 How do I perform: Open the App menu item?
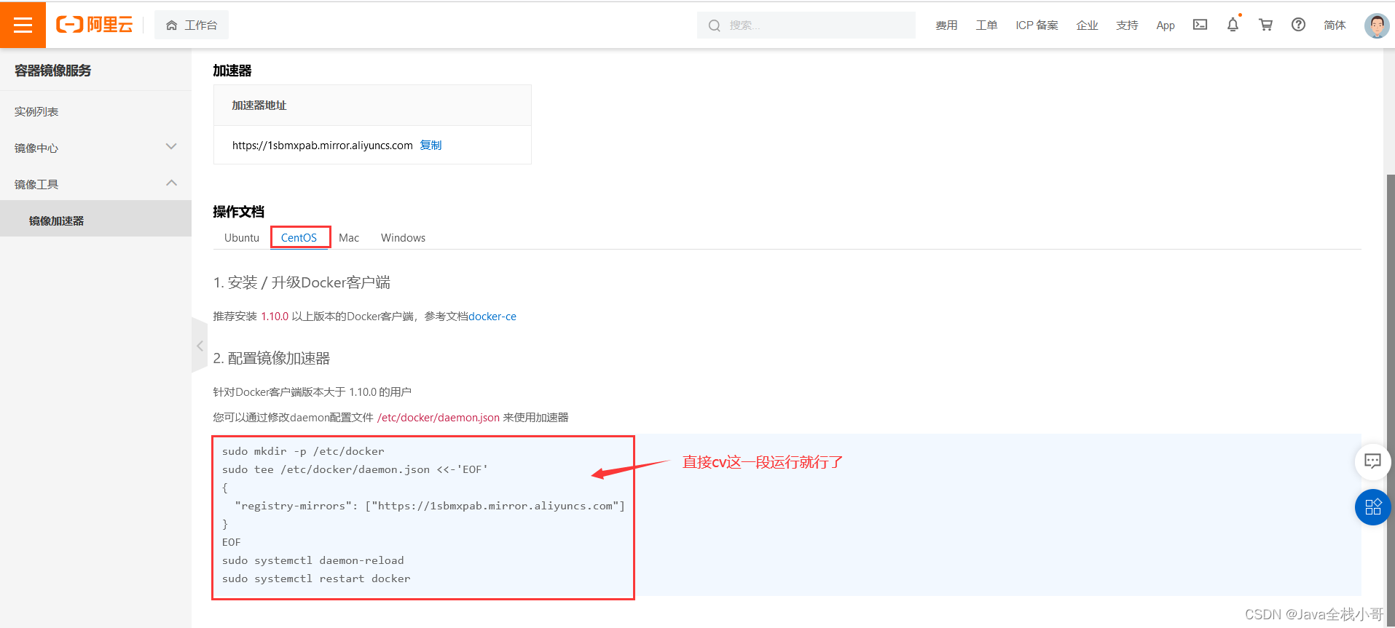click(1166, 25)
